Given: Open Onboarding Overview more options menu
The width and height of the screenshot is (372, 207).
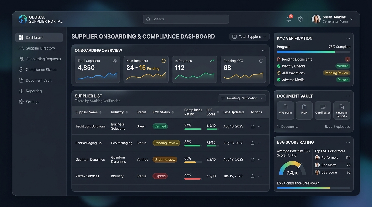Looking at the screenshot, I should click(264, 50).
